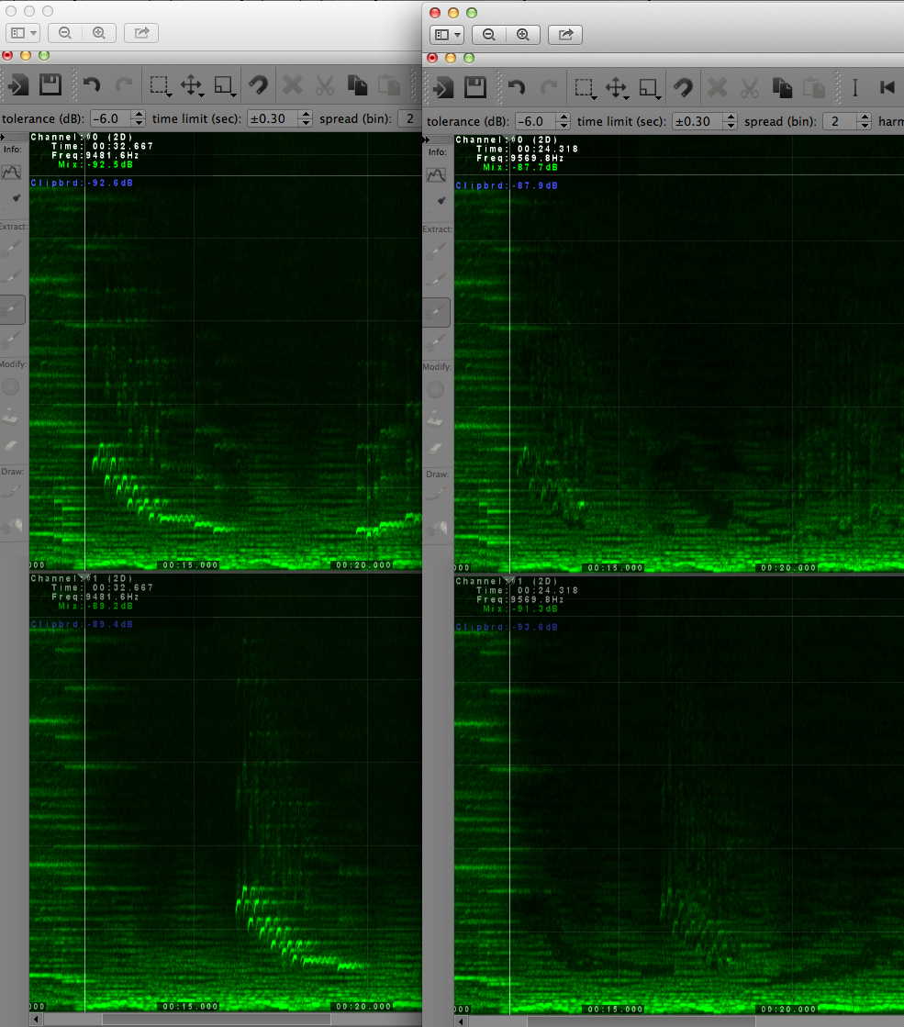904x1027 pixels.
Task: Click the time limit stepper arrows in right window
Action: point(731,121)
